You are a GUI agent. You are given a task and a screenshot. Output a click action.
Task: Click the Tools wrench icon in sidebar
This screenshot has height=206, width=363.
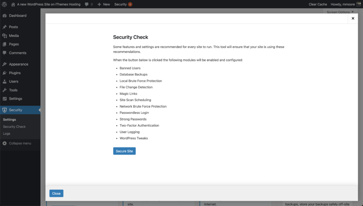[4, 90]
